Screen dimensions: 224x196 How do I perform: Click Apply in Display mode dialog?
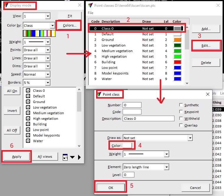click(x=17, y=157)
